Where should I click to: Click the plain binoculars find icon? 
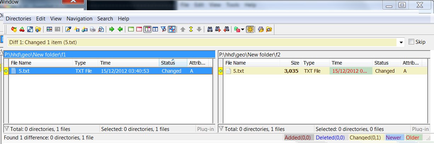[x=210, y=29]
